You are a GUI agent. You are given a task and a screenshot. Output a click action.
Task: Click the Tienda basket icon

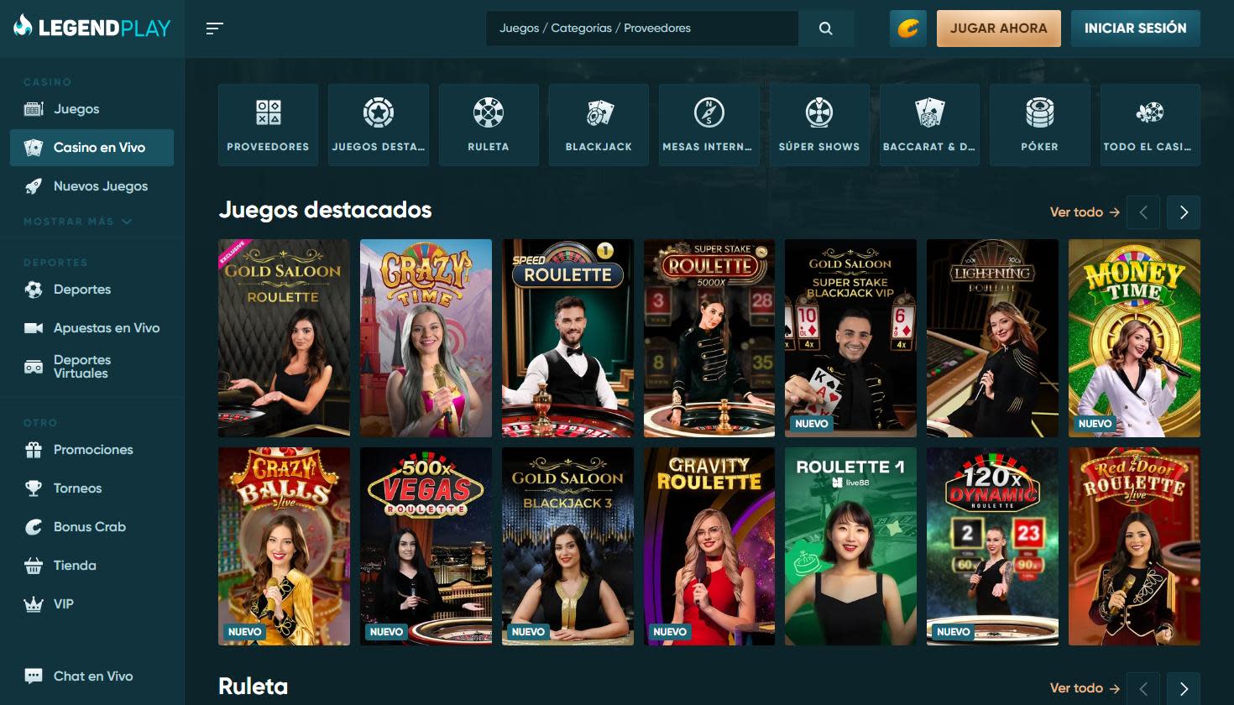point(34,566)
